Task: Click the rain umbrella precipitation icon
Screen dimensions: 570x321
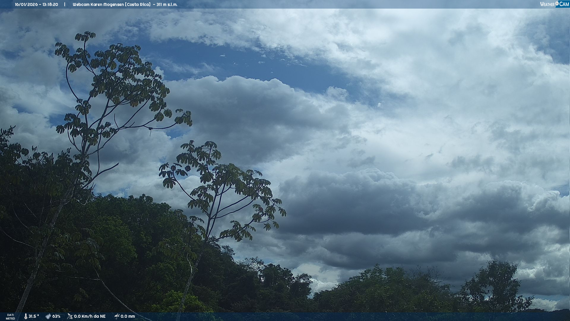Action: pos(117,316)
